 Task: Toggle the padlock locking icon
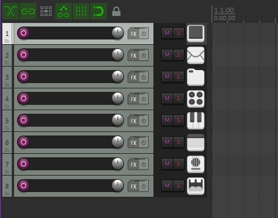tap(116, 11)
